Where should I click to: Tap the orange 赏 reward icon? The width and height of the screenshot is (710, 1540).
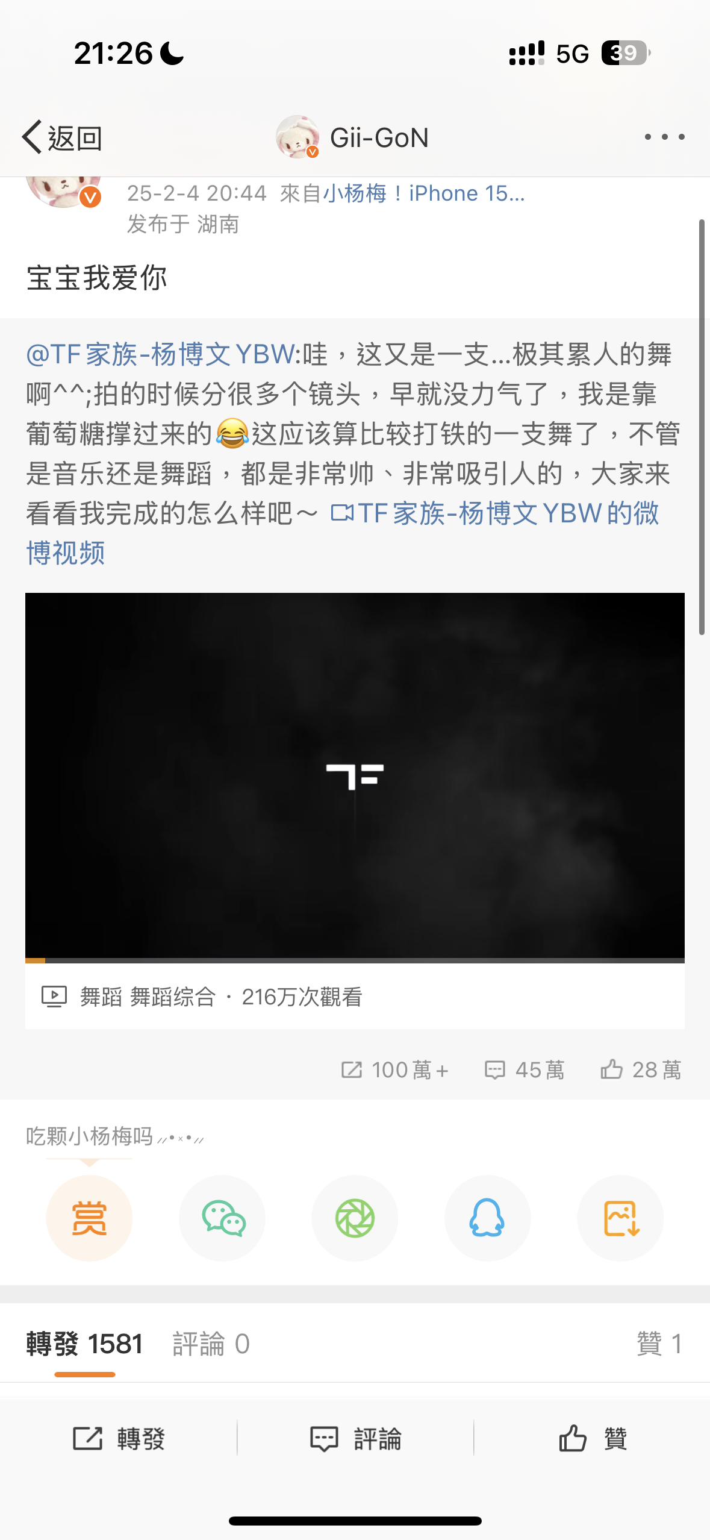point(89,1218)
